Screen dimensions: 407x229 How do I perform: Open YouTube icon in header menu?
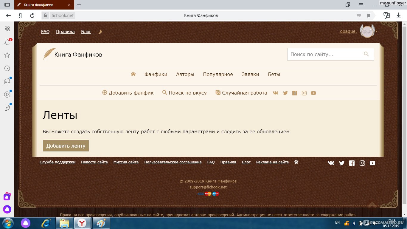coord(313,93)
